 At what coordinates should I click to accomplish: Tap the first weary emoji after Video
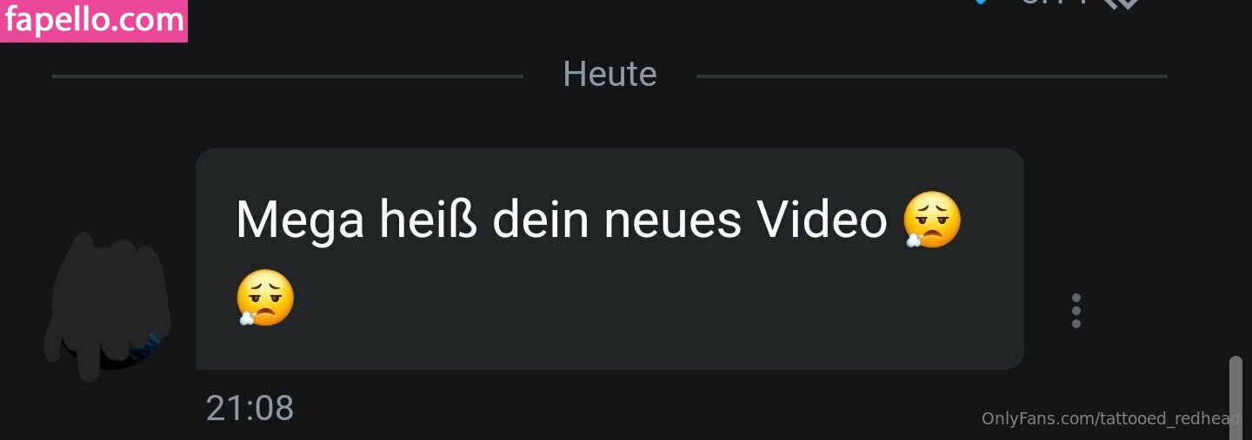932,220
